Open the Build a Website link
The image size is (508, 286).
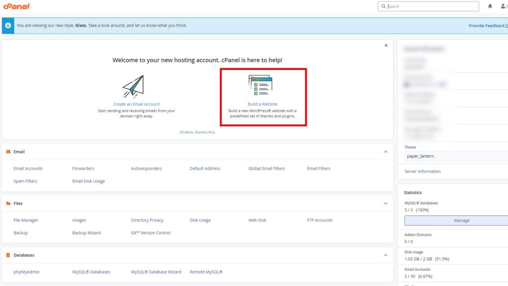262,104
